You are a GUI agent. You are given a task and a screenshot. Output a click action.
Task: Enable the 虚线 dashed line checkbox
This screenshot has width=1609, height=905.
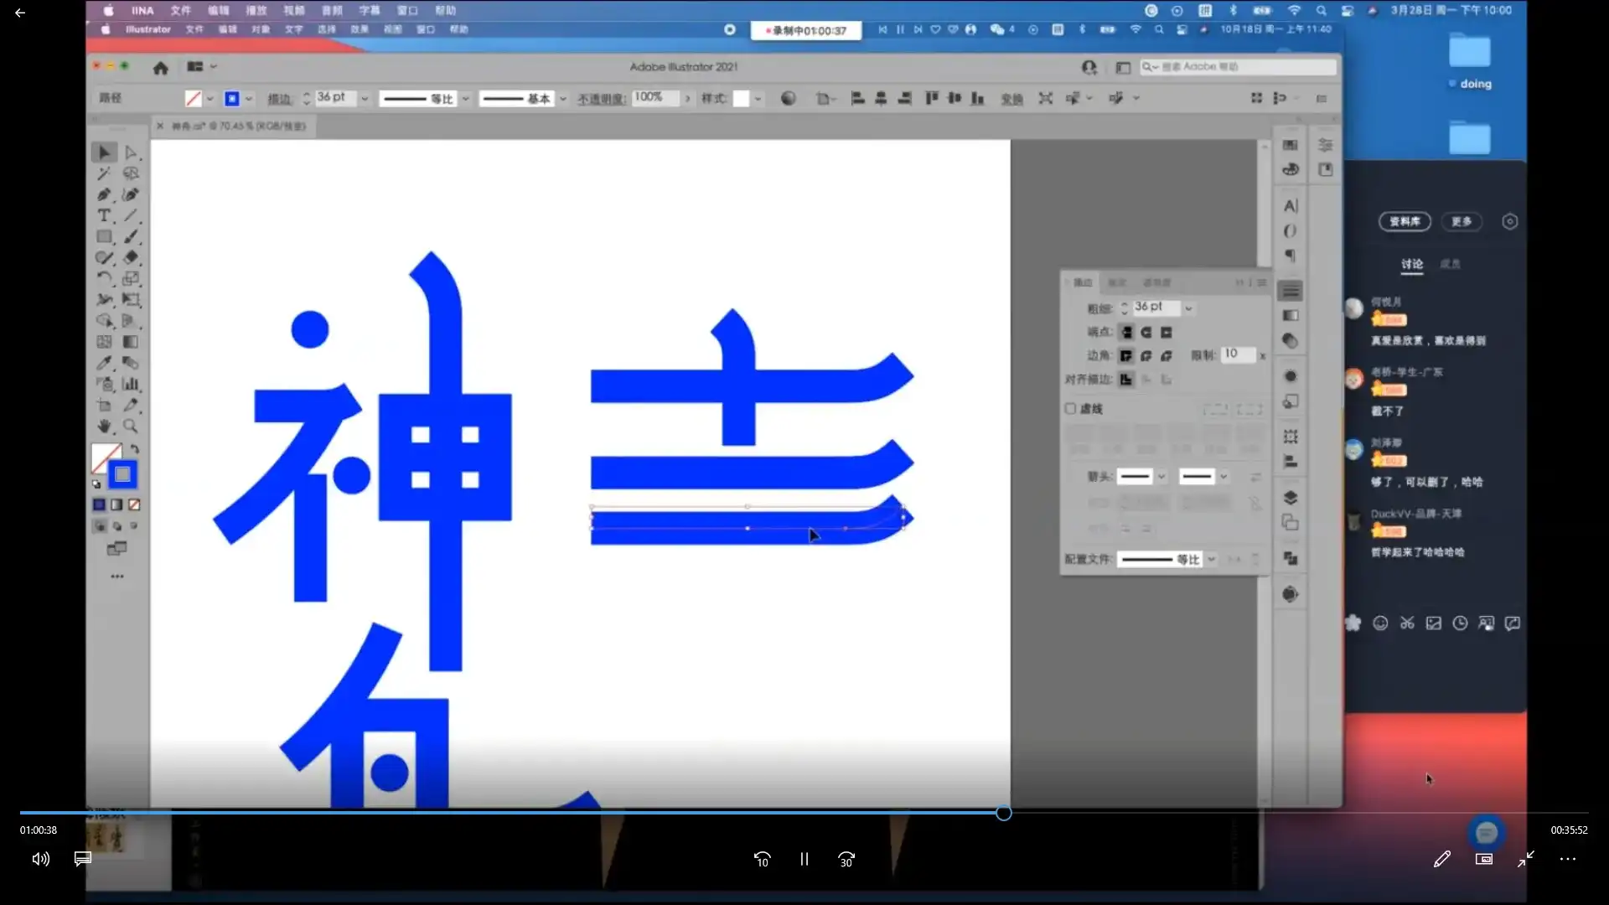coord(1071,408)
